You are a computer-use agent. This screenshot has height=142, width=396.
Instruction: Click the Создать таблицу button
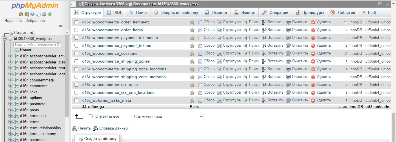point(97,139)
